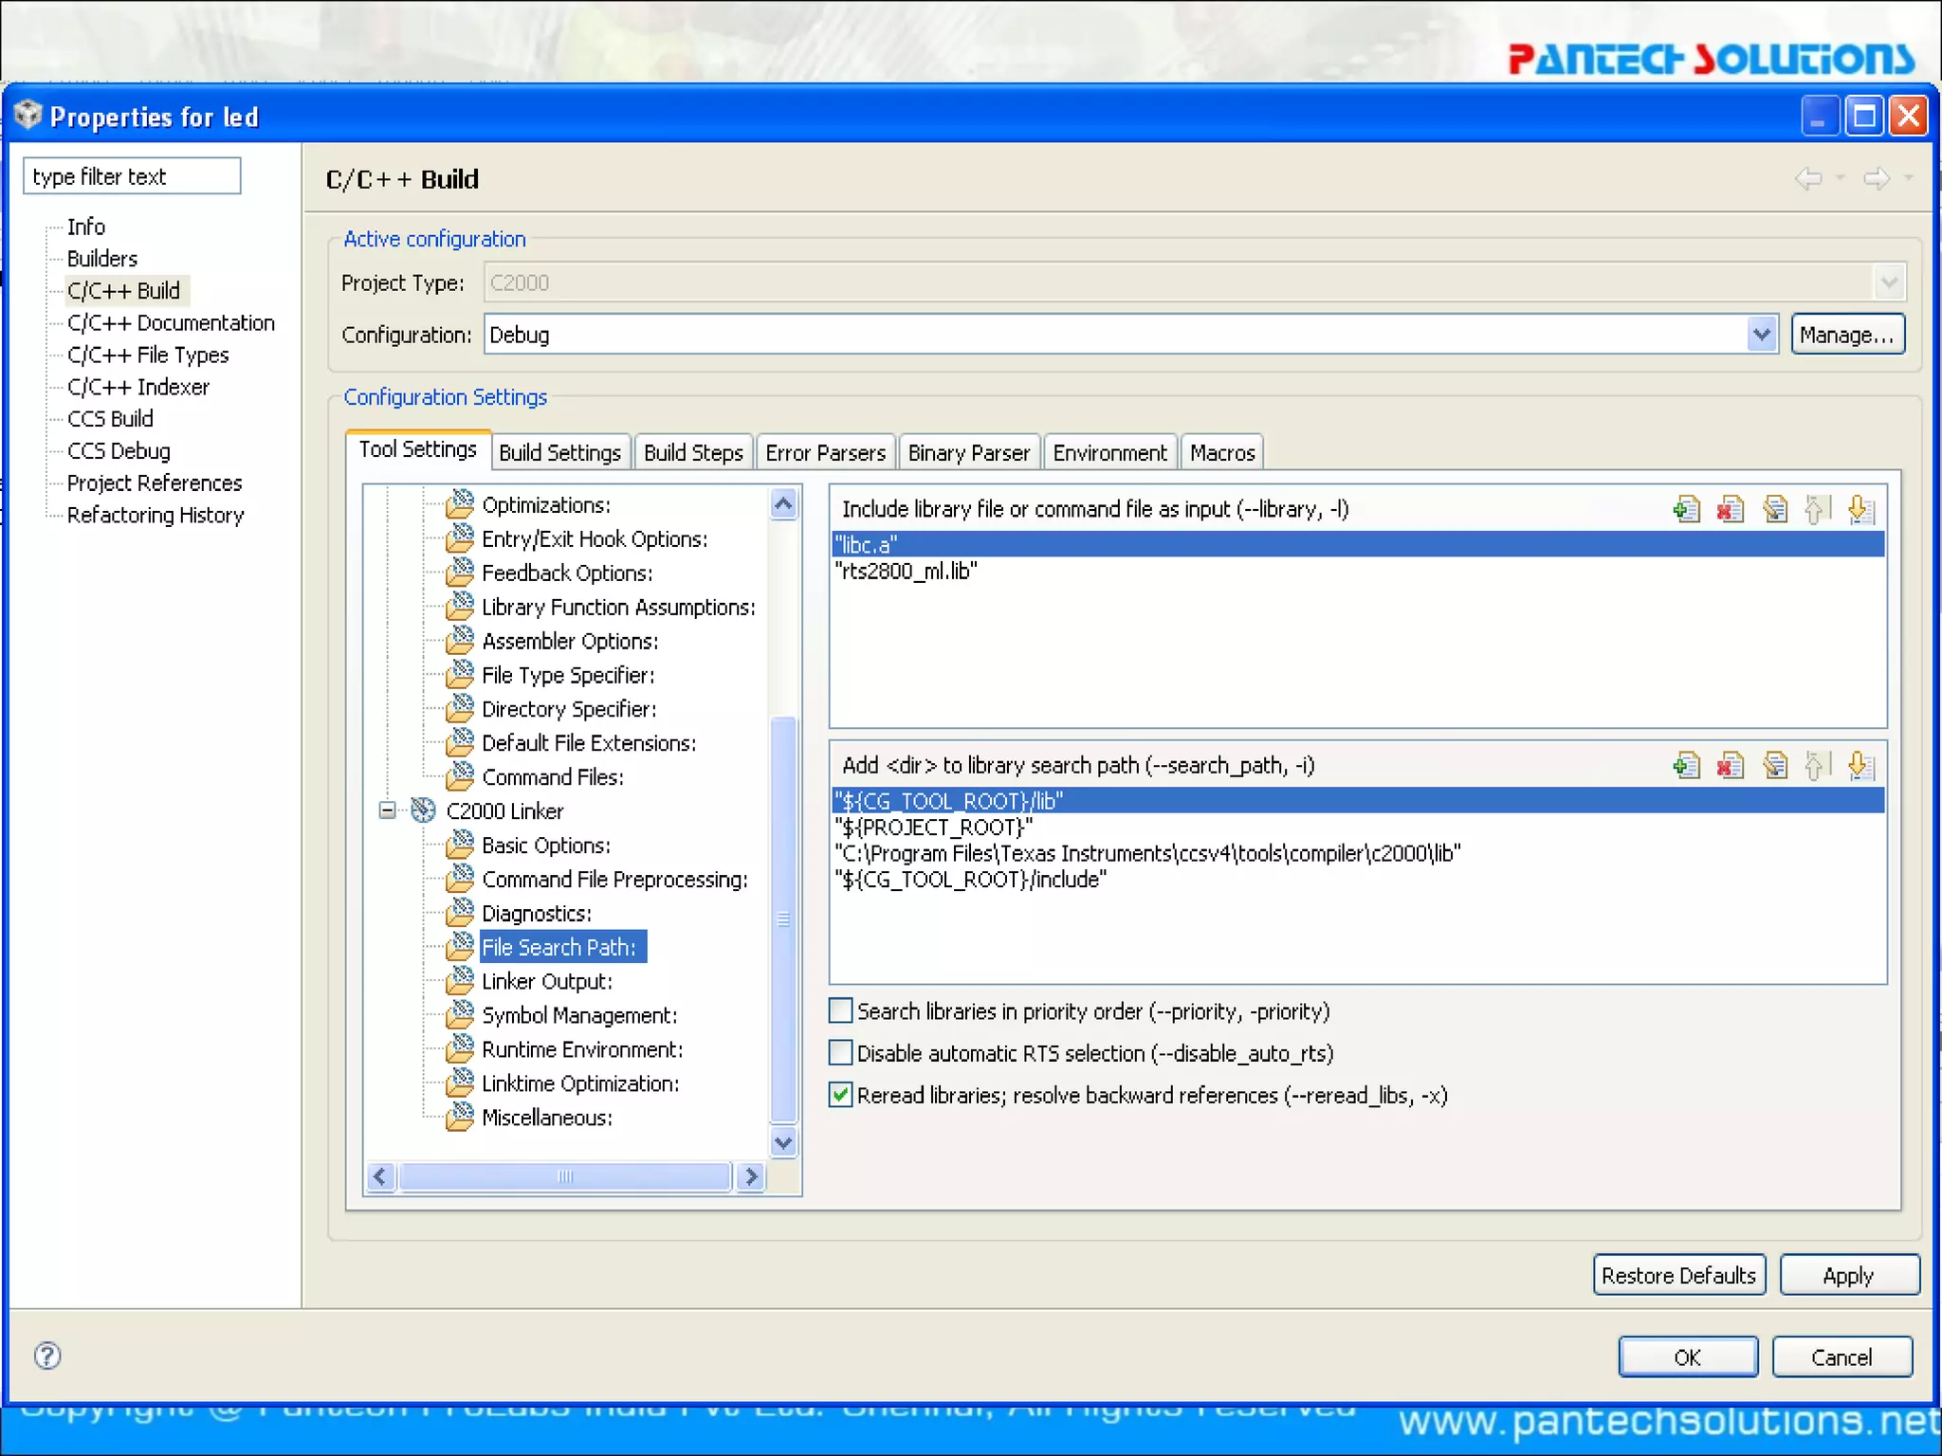Click Delete icon for library file list
This screenshot has height=1456, width=1942.
click(x=1730, y=509)
